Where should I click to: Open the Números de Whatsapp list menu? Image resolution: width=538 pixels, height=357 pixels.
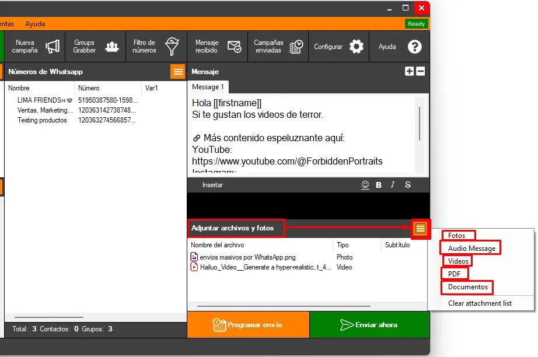coord(177,72)
